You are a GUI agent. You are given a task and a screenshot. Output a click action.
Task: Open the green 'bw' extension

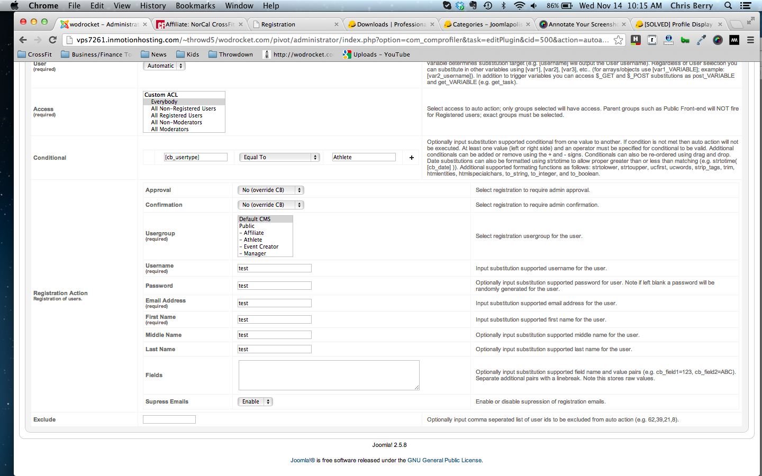(685, 40)
